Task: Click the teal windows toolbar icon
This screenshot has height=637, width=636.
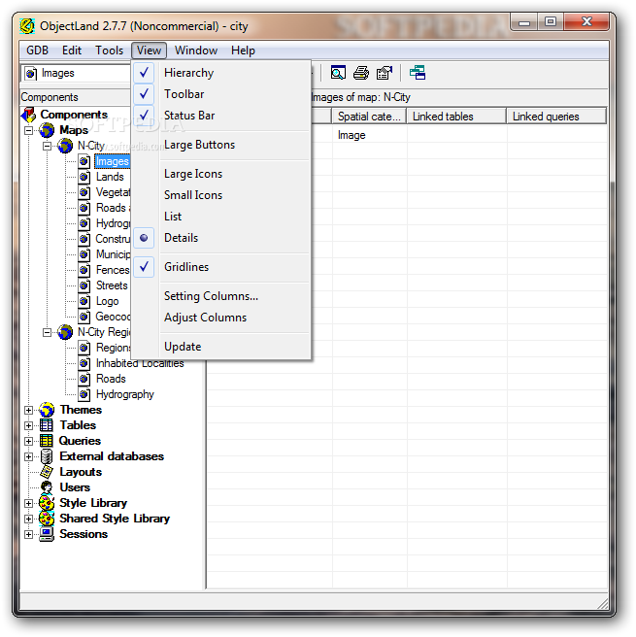Action: pyautogui.click(x=418, y=73)
